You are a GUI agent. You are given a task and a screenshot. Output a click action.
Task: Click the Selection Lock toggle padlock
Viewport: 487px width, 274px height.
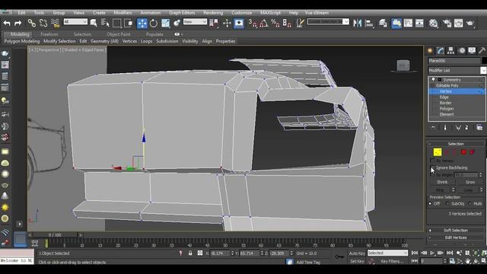pyautogui.click(x=190, y=253)
